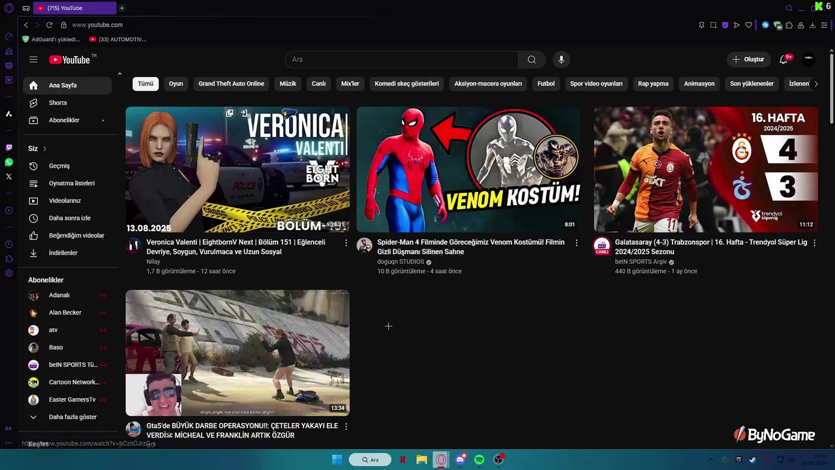
Task: Open Abonelikler in the sidebar
Action: pyautogui.click(x=67, y=120)
